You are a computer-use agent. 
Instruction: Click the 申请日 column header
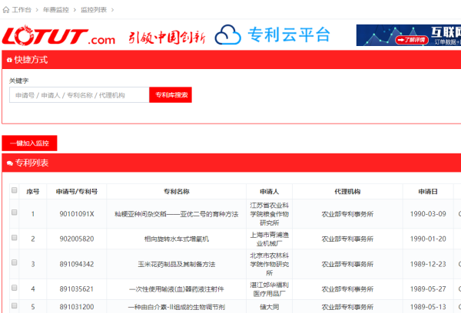tap(428, 191)
